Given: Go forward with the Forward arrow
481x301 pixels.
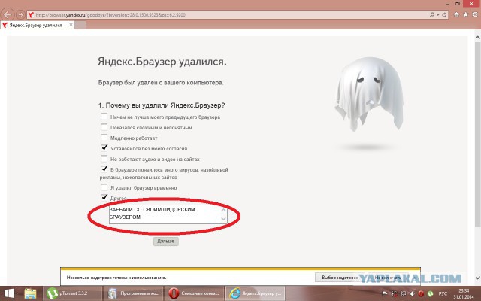Looking at the screenshot, I should [x=20, y=14].
